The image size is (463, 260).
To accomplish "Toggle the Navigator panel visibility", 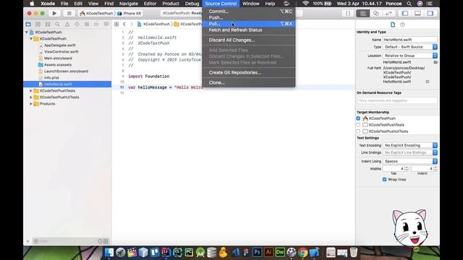I will 405,13.
